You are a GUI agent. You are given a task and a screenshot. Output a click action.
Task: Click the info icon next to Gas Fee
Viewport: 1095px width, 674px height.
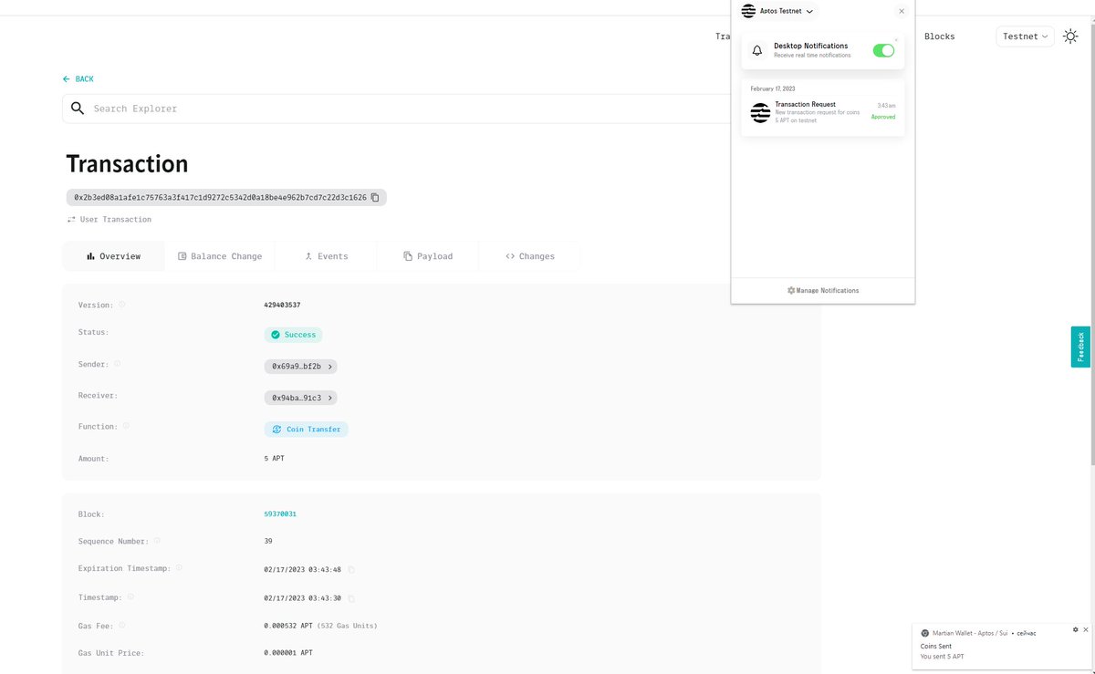(x=122, y=626)
